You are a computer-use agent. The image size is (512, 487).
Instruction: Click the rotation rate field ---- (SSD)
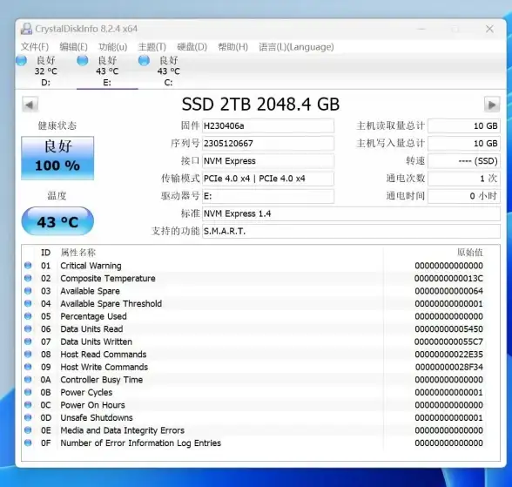(x=464, y=161)
